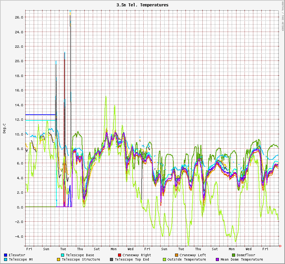The width and height of the screenshot is (285, 264).
Task: Click the -4.0 y-axis tick label
Action: pyautogui.click(x=19, y=236)
